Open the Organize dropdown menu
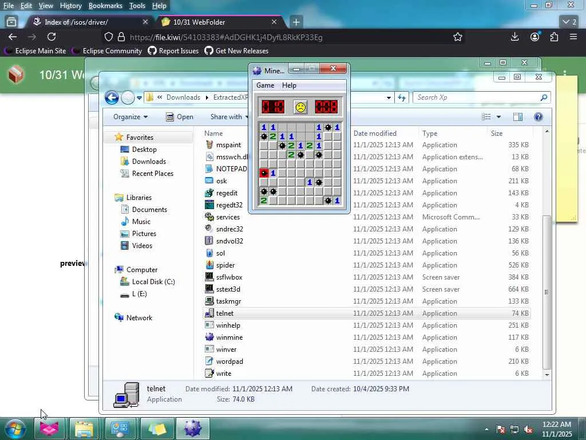The height and width of the screenshot is (440, 586). click(130, 117)
